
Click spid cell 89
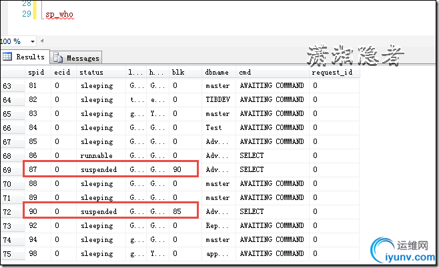[38, 197]
